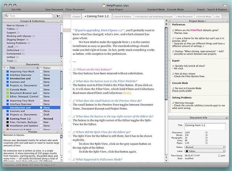
Task: Open the Status dropdown showing Revised
Action: tap(205, 147)
